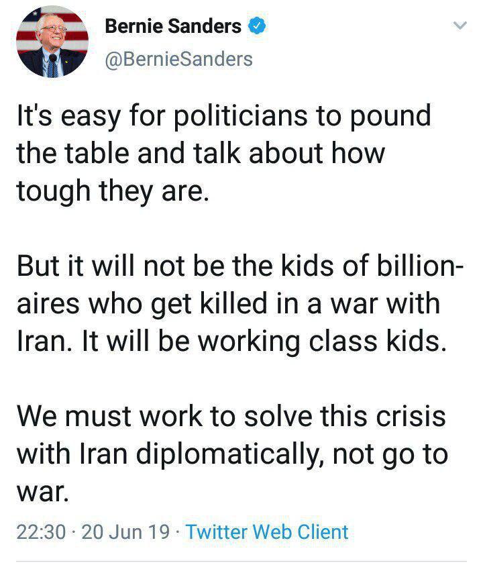483x563 pixels.
Task: Click the phrase "tough they are."
Action: click(113, 192)
